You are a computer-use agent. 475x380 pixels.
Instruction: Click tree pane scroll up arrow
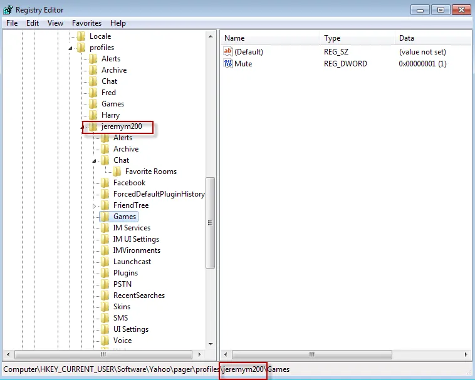click(211, 36)
